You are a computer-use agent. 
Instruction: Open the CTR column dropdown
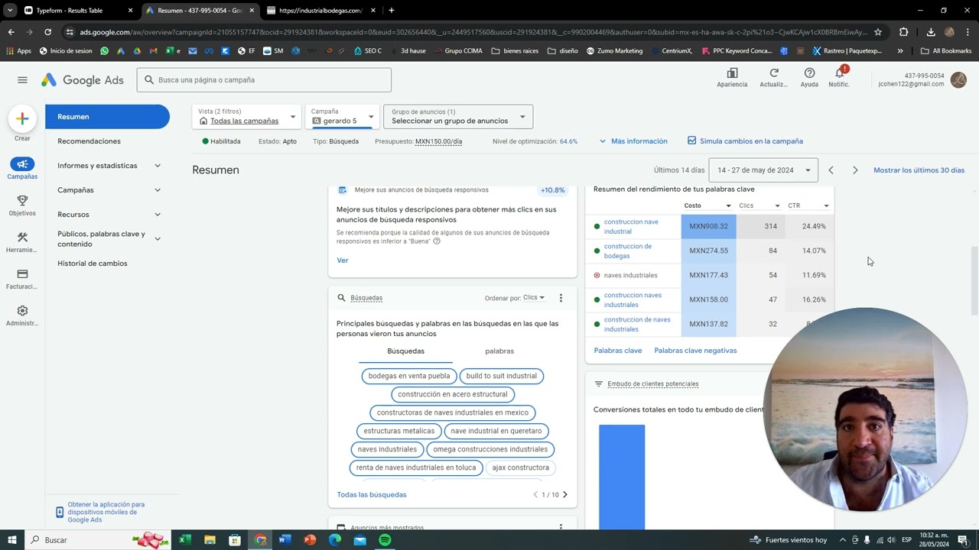826,206
